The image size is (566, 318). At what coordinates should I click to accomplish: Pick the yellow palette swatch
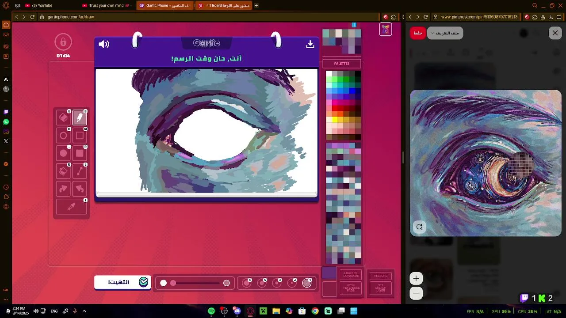(x=335, y=120)
